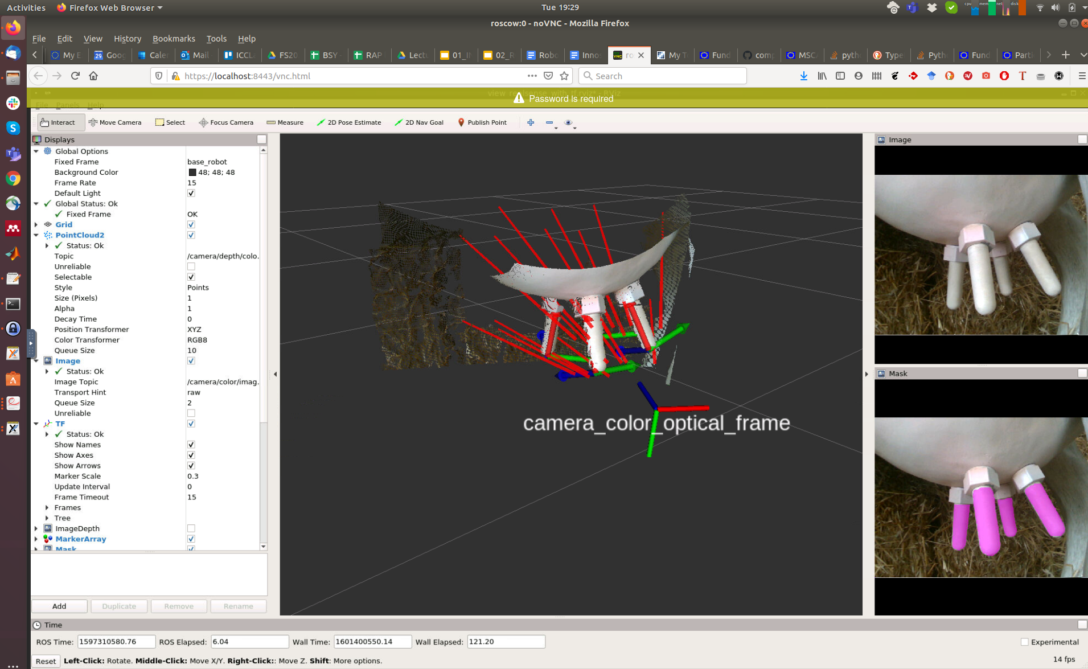The image size is (1088, 669).
Task: Go to the Firefox home page
Action: (93, 76)
